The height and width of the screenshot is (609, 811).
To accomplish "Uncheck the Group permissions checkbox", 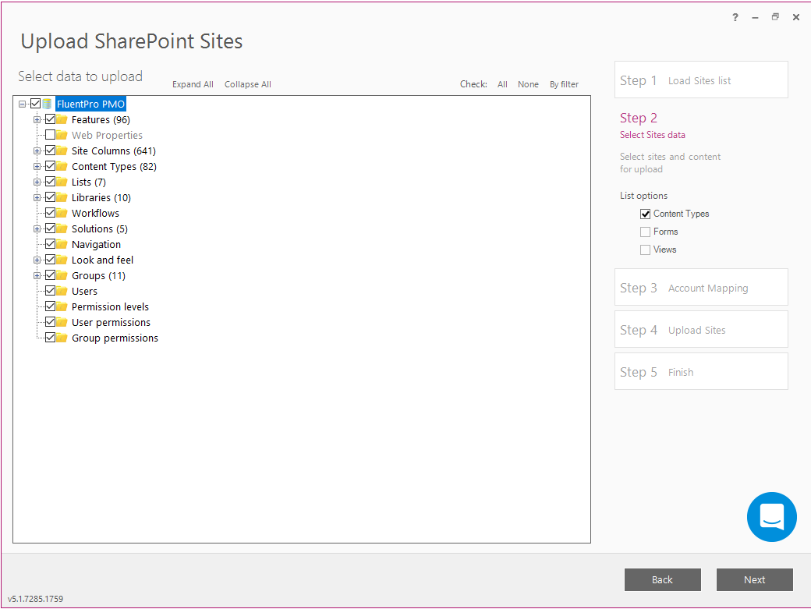I will click(x=50, y=338).
